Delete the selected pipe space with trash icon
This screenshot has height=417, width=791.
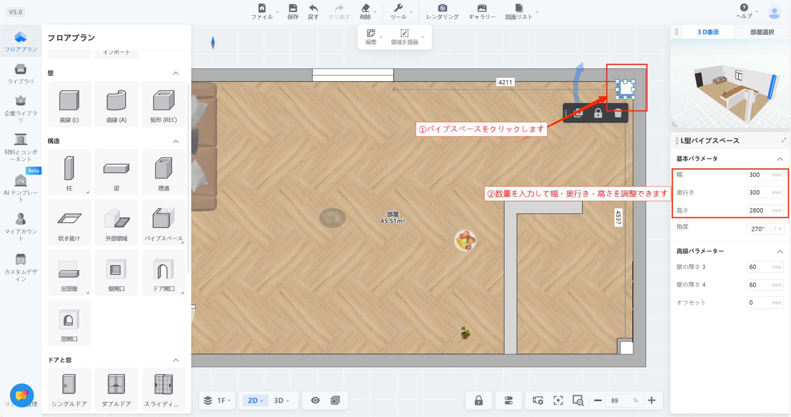(x=618, y=113)
